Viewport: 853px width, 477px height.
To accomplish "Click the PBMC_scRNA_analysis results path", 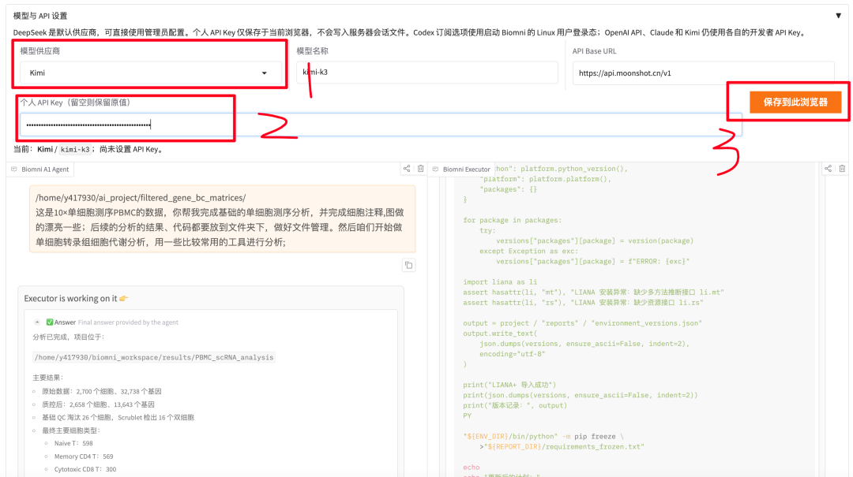I will pyautogui.click(x=154, y=357).
